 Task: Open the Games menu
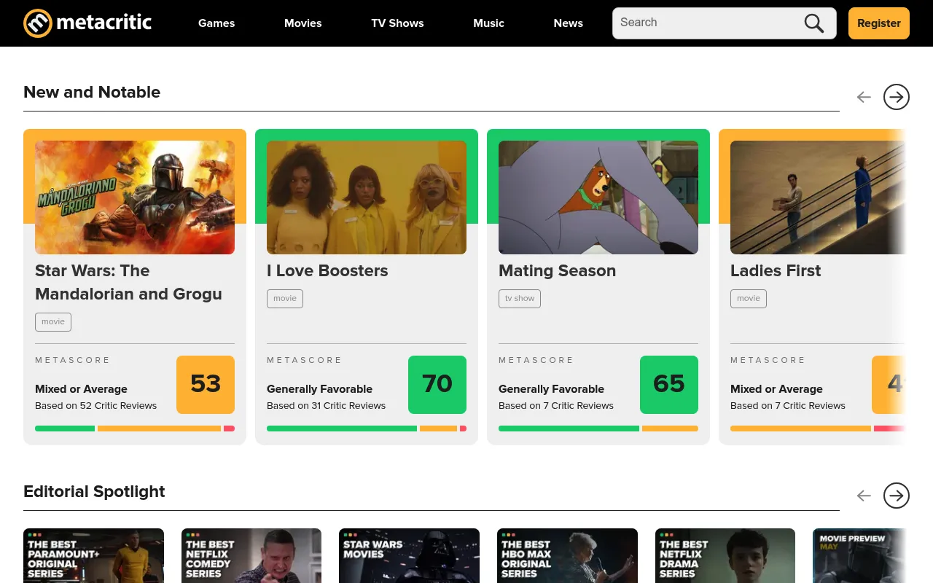[216, 23]
